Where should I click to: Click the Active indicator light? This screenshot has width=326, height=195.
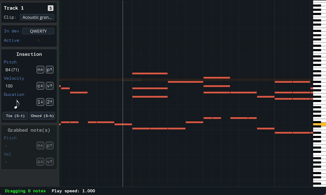click(x=38, y=41)
